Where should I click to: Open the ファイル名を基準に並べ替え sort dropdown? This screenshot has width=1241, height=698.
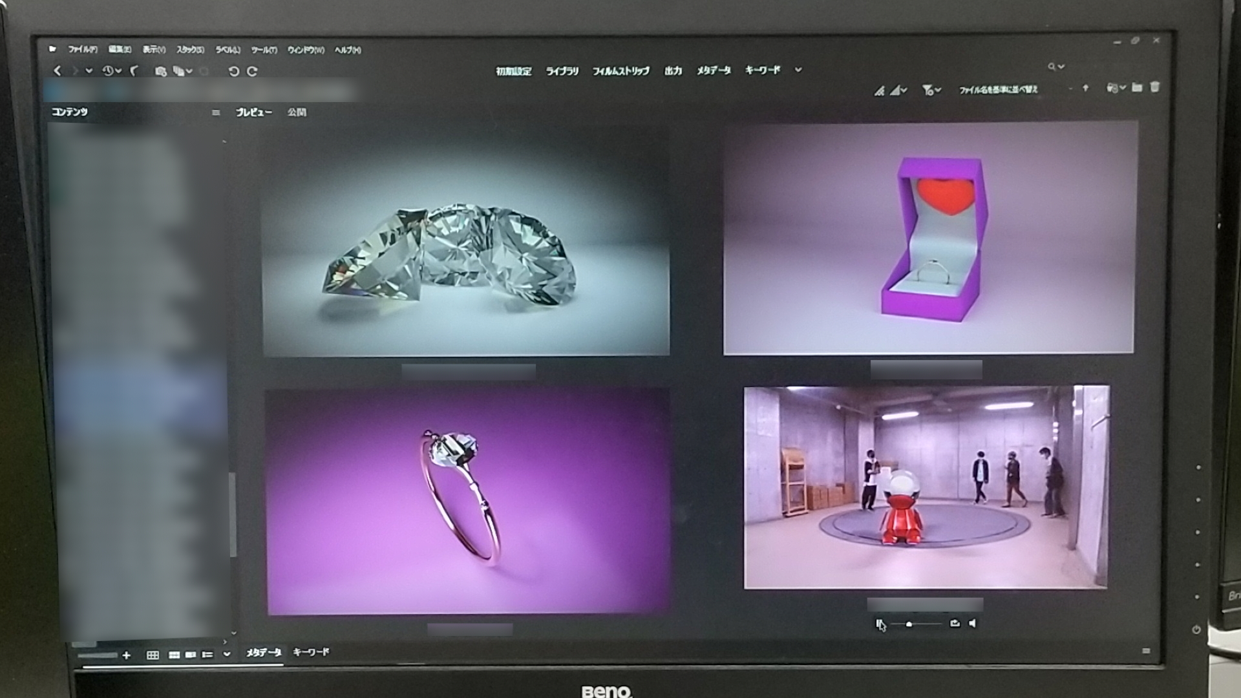(999, 90)
